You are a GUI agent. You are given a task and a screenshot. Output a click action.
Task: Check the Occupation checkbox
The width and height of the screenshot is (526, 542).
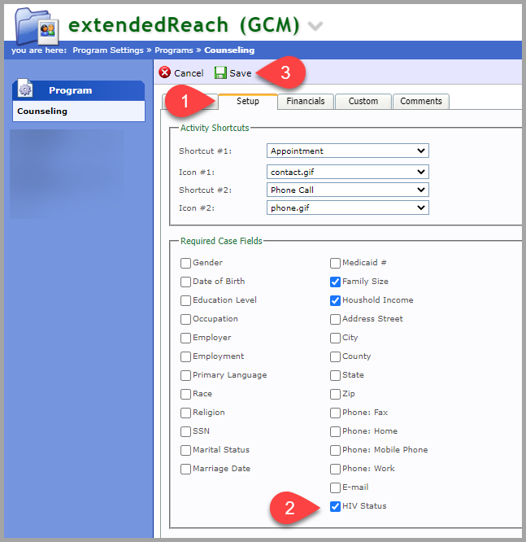[x=185, y=319]
